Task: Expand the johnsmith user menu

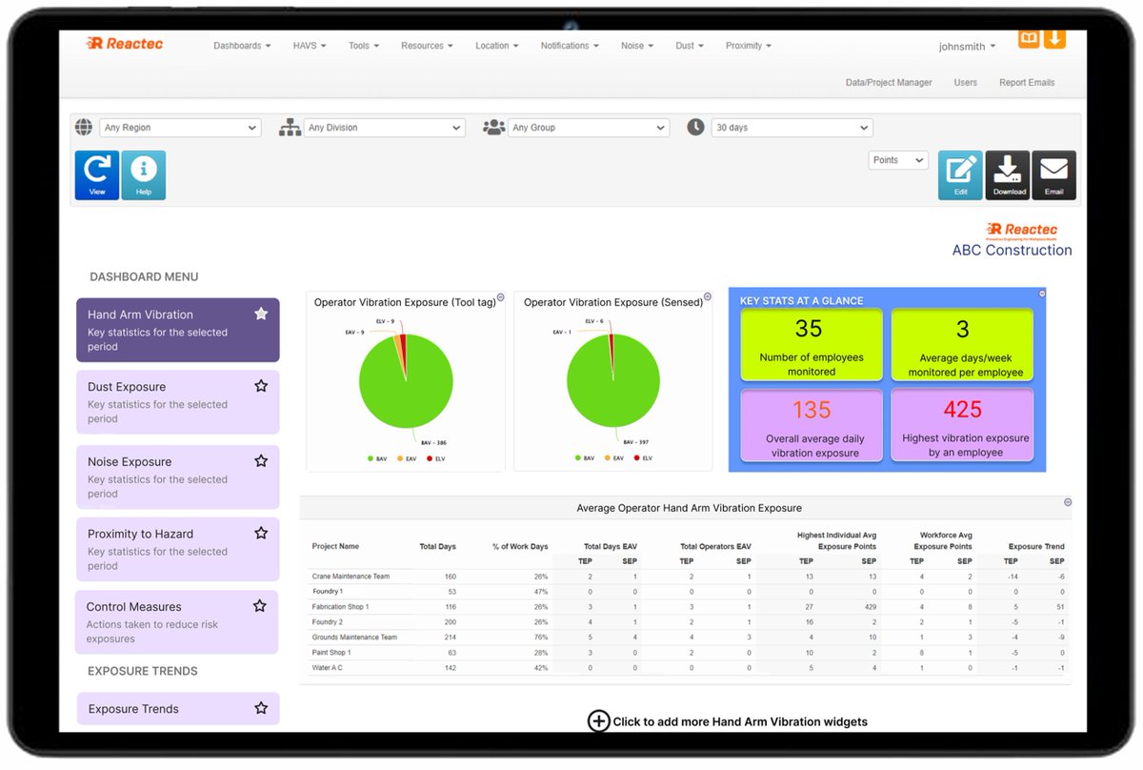Action: [967, 46]
